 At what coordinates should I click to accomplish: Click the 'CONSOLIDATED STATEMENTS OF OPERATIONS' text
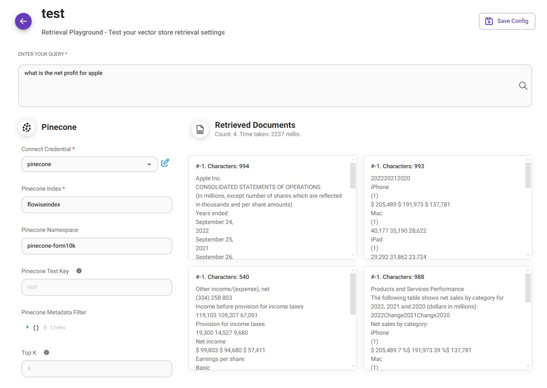(x=258, y=187)
